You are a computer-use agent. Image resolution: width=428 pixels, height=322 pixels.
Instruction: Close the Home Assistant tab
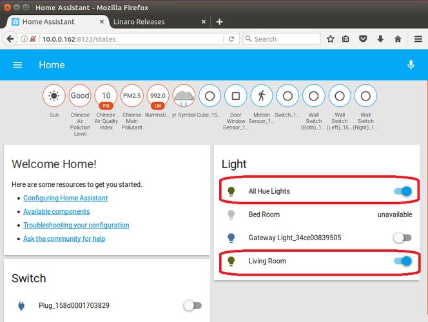point(102,22)
